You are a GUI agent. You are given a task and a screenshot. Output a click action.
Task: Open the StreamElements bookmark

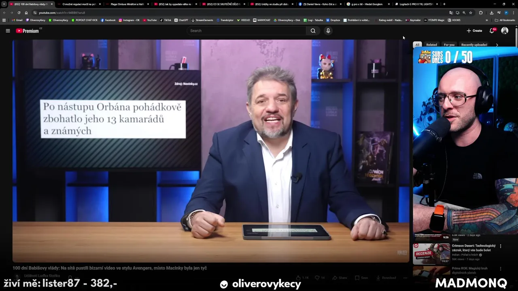tap(202, 20)
